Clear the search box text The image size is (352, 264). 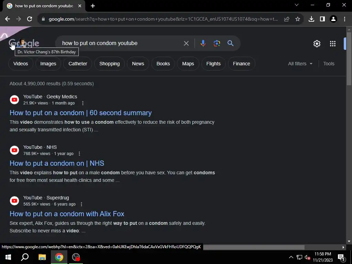pyautogui.click(x=186, y=43)
